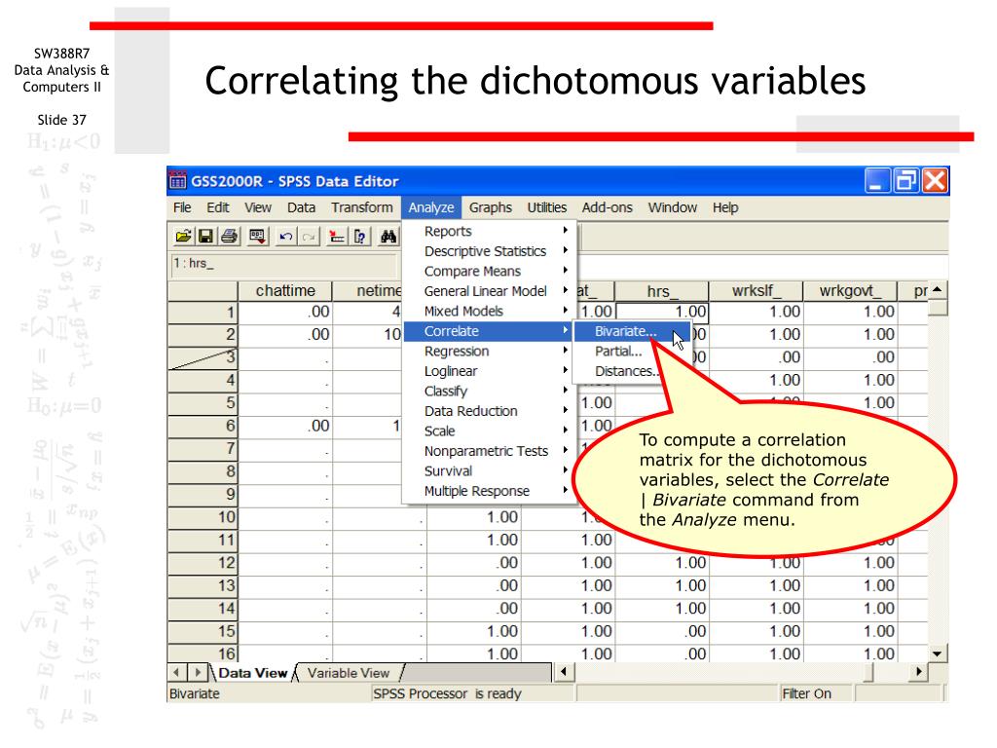Click the wrkslf_ cell in row 3
Screen dimensions: 997x748
[756, 357]
